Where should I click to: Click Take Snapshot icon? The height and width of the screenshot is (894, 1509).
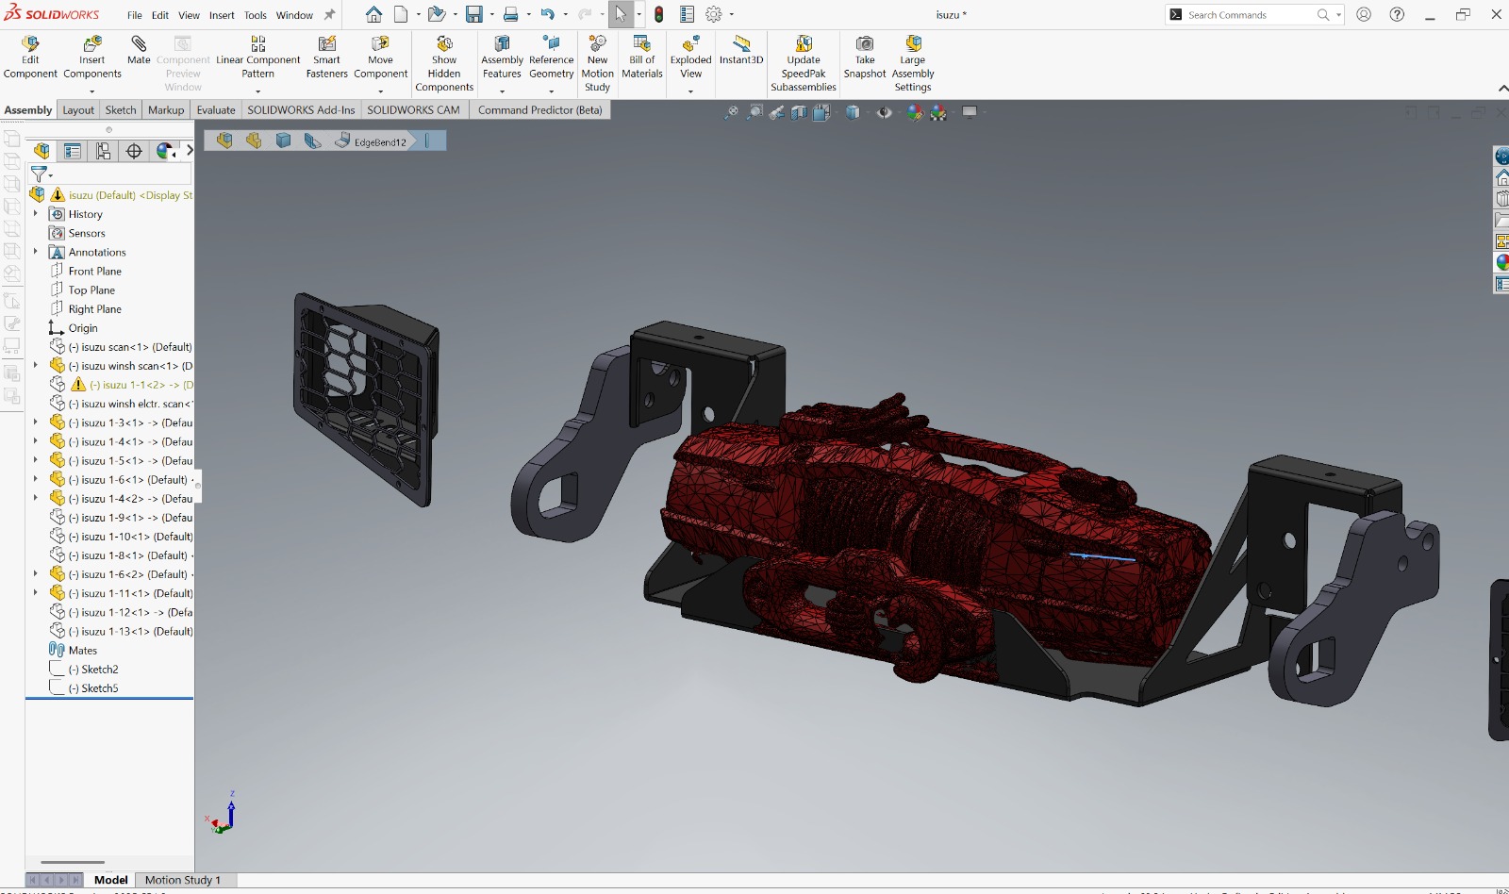[x=865, y=58]
